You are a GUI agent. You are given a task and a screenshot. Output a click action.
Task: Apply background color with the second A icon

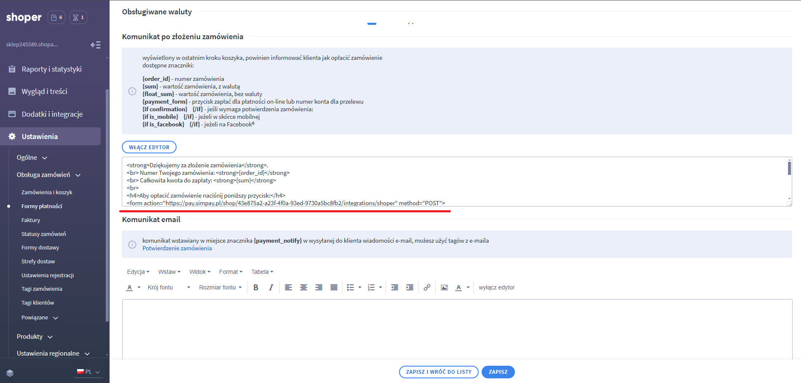point(458,287)
